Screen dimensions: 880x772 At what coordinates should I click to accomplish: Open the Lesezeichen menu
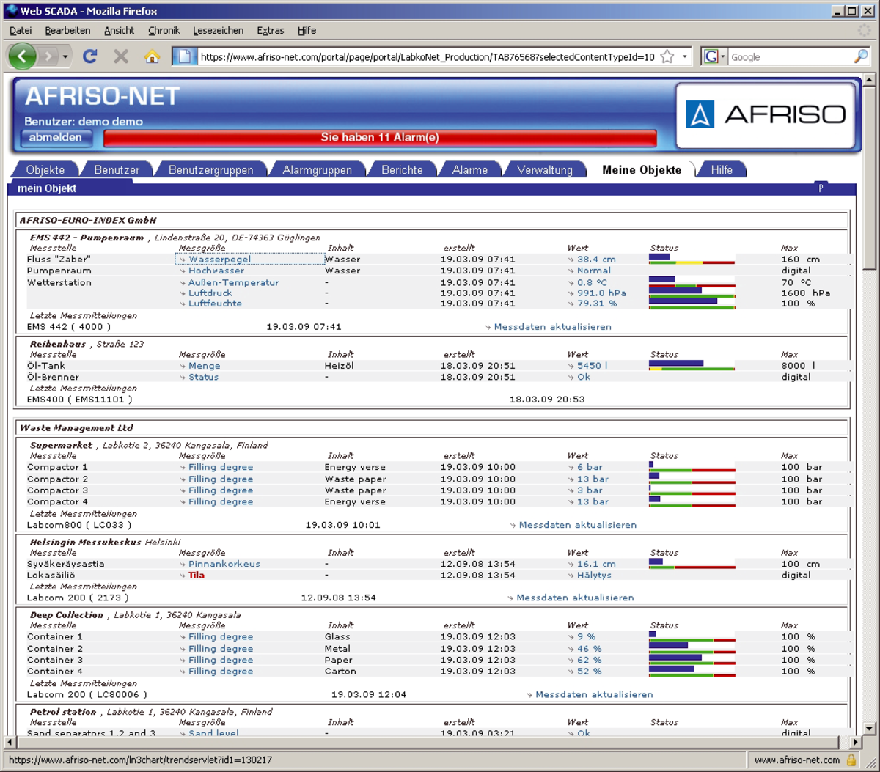(218, 30)
